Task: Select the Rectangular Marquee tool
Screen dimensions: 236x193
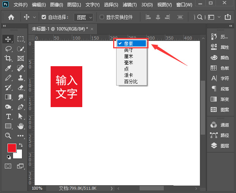Action: coord(20,39)
